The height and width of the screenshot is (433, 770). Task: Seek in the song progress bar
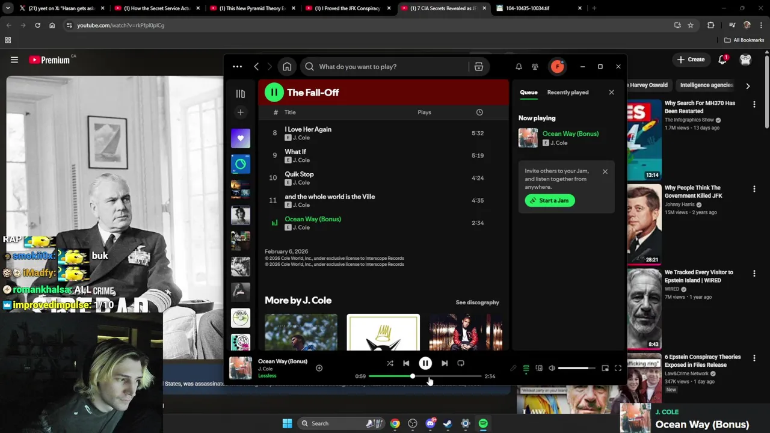click(425, 376)
